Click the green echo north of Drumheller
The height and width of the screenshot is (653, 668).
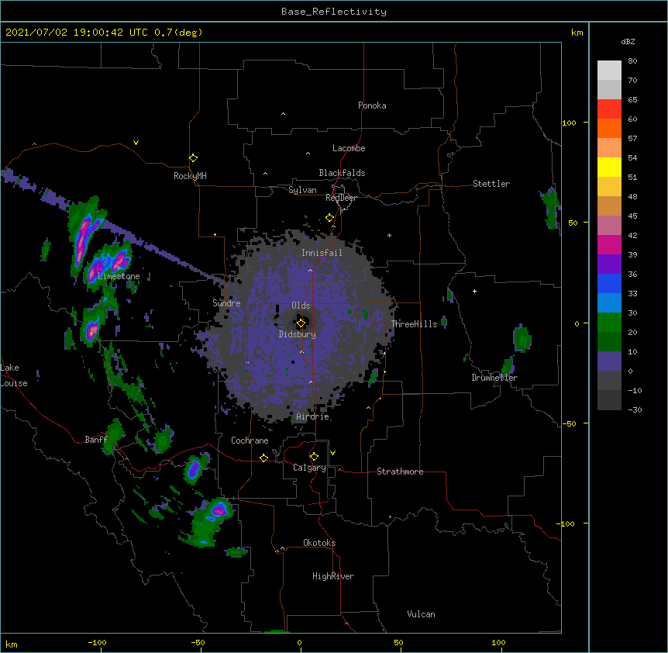[x=522, y=338]
